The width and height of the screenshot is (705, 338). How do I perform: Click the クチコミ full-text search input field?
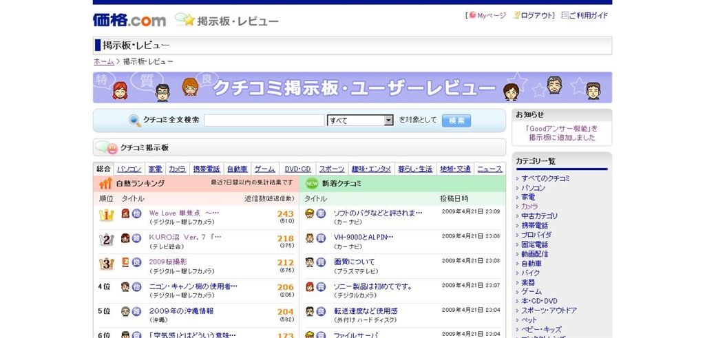[264, 120]
